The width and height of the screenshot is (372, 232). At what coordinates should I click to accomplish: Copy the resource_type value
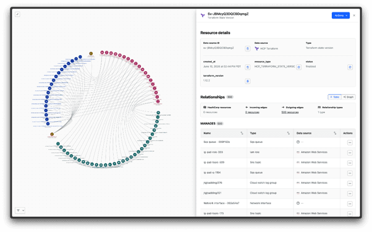(x=298, y=67)
